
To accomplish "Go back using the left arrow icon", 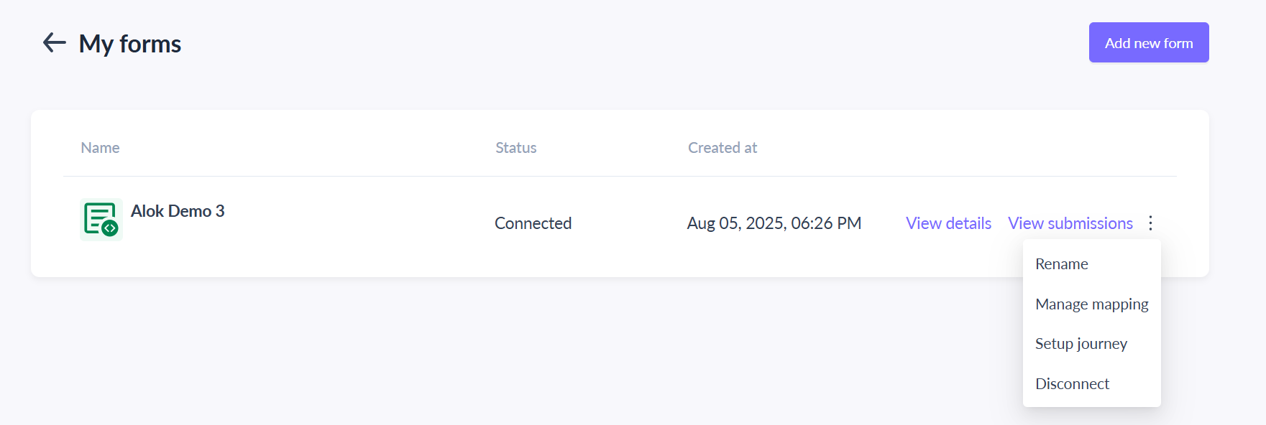I will pos(55,43).
